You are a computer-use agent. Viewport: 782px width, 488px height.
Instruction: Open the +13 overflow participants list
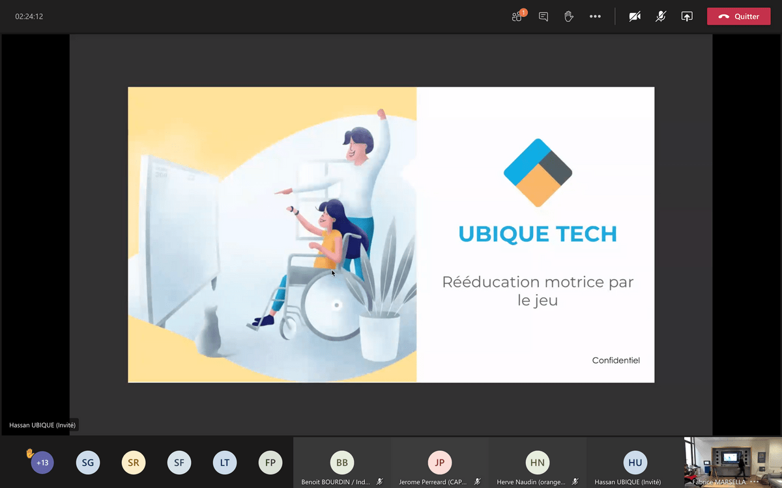[x=42, y=463]
